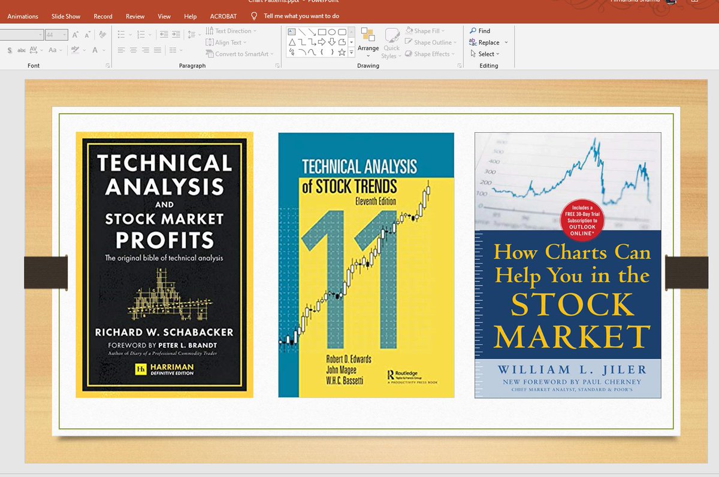Screen dimensions: 719x477
Task: Go to the Review tab
Action: click(x=135, y=16)
